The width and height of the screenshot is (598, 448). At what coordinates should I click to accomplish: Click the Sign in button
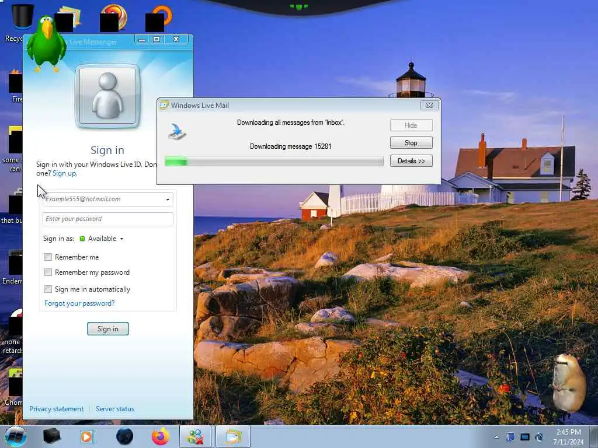point(108,329)
